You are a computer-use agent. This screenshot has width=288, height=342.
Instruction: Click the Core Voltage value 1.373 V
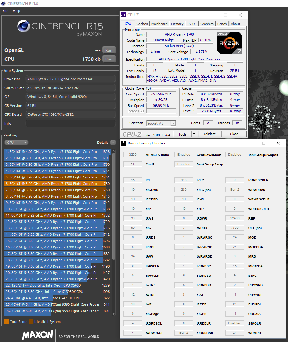pos(201,52)
